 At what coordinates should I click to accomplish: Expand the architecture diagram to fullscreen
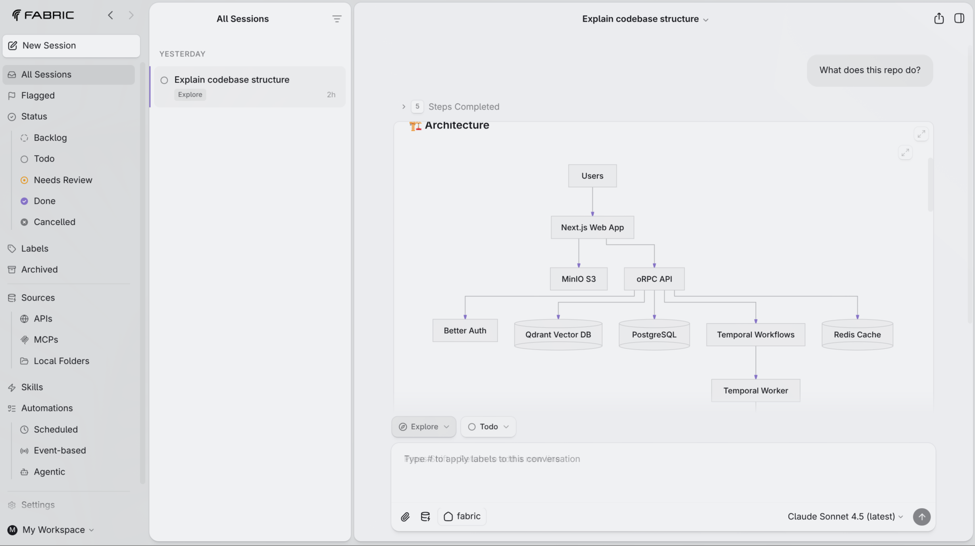[x=905, y=153]
